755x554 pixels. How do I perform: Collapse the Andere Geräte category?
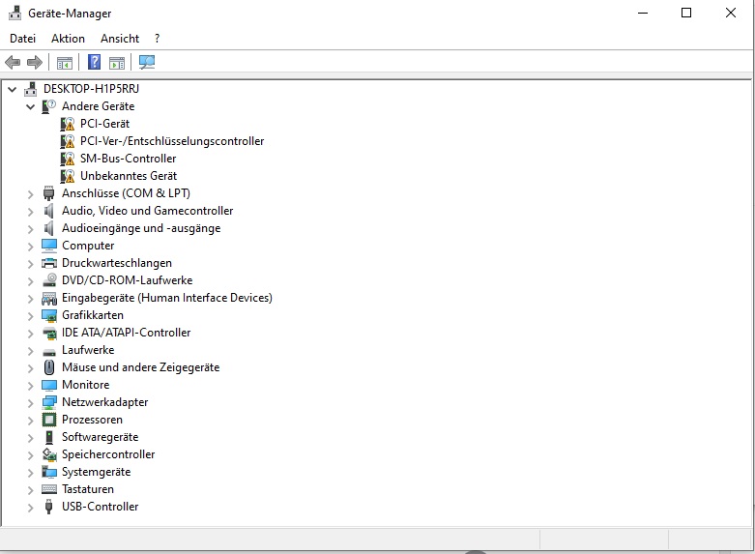(x=31, y=106)
